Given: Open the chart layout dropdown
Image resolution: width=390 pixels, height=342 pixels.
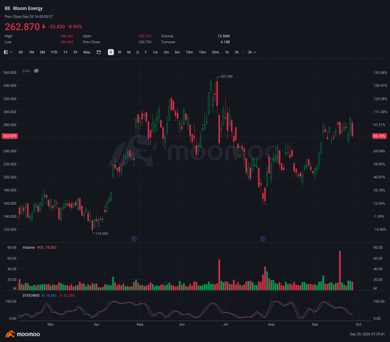Looking at the screenshot, I should click(8, 52).
